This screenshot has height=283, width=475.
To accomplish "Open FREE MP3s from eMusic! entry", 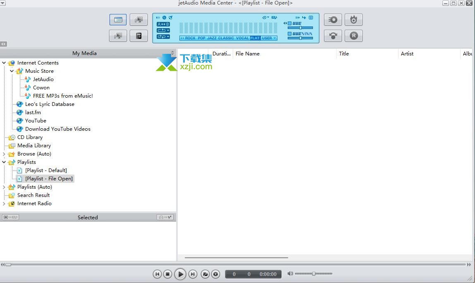I will coord(63,96).
